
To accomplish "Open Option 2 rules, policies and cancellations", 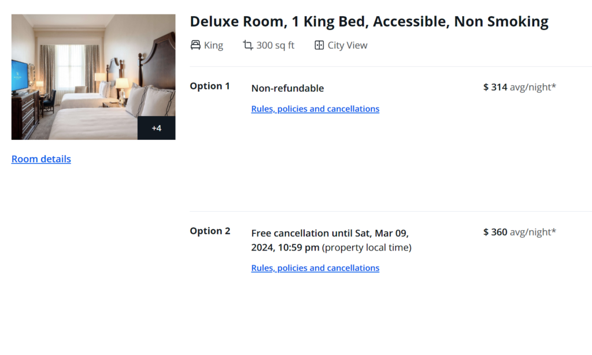I will point(315,268).
